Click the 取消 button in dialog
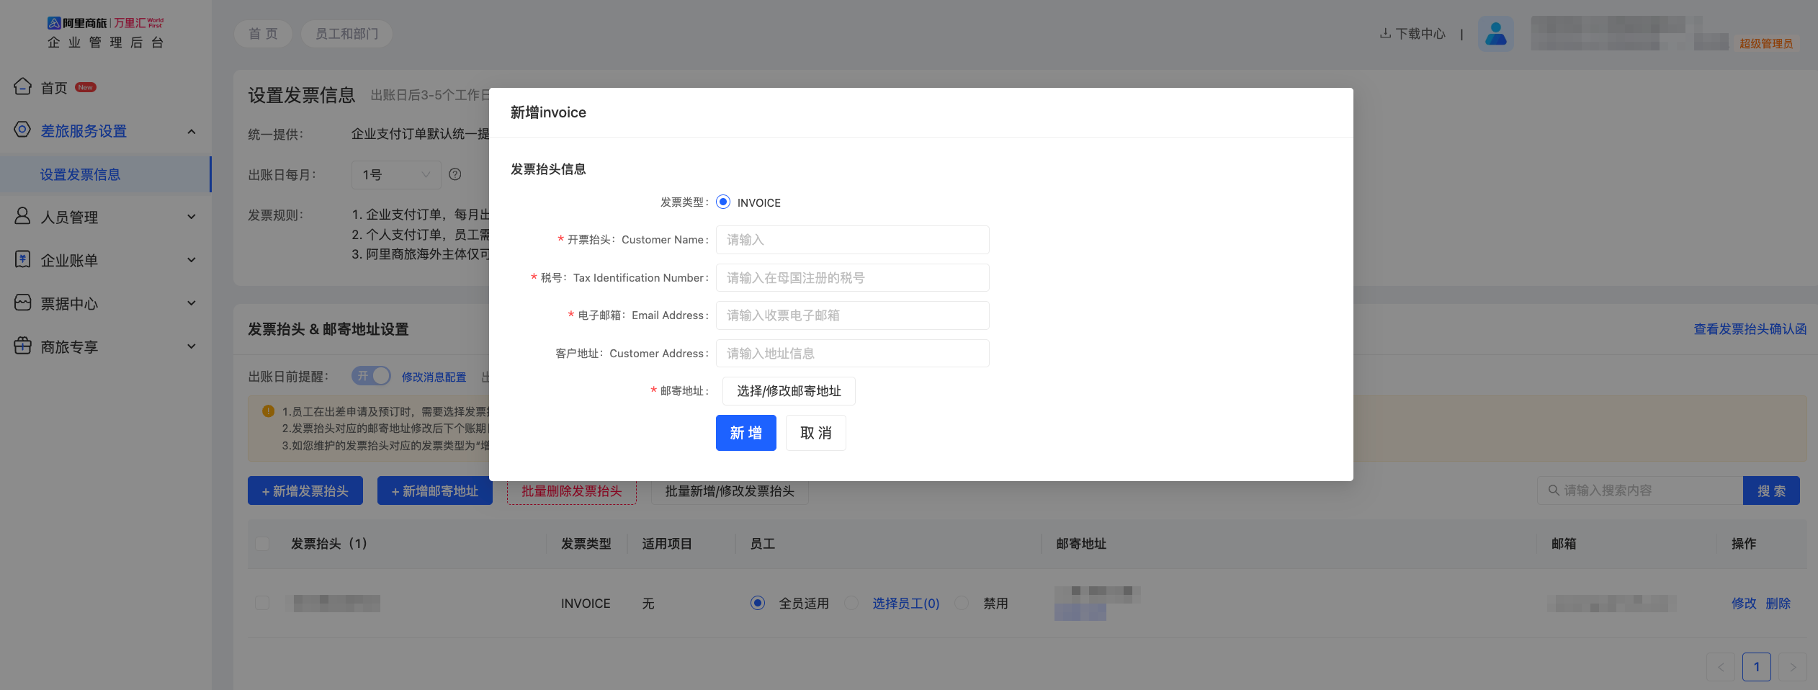 [x=815, y=433]
